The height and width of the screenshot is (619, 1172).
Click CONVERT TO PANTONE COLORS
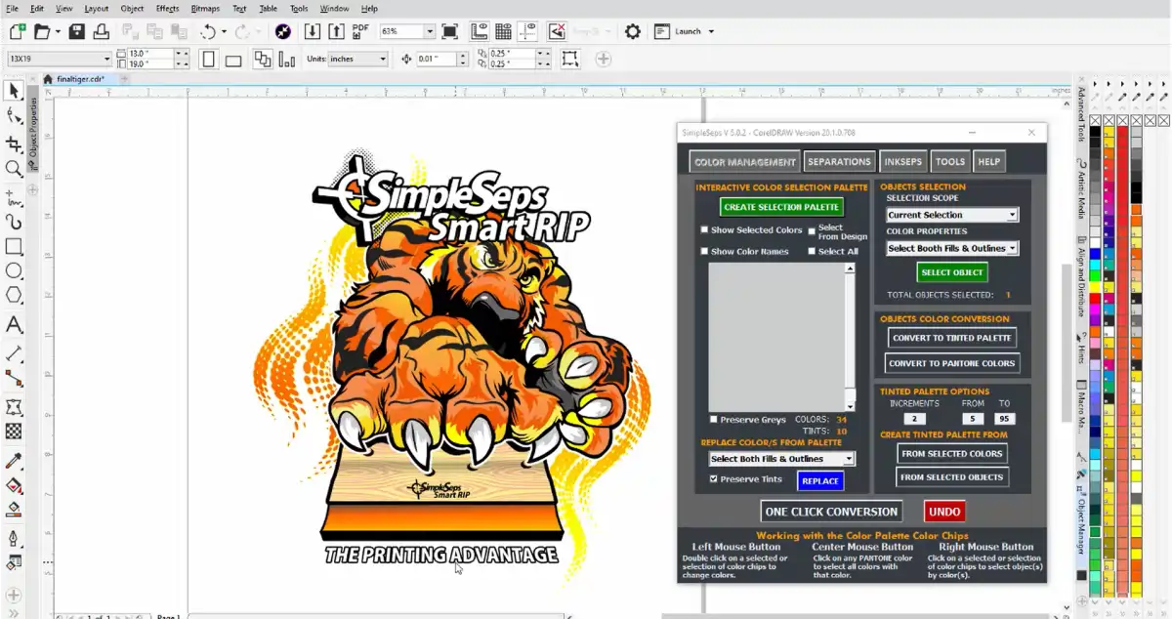pyautogui.click(x=952, y=363)
